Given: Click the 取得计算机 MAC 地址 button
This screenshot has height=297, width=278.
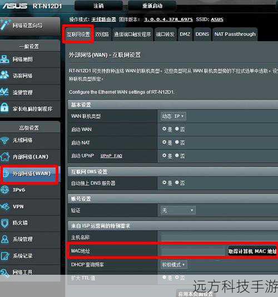Looking at the screenshot, I should tap(252, 251).
